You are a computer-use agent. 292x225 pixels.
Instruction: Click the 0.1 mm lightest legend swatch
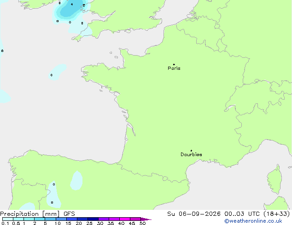tap(8, 219)
